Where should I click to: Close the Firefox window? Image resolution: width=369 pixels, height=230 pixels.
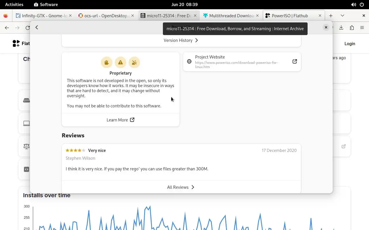click(x=364, y=16)
